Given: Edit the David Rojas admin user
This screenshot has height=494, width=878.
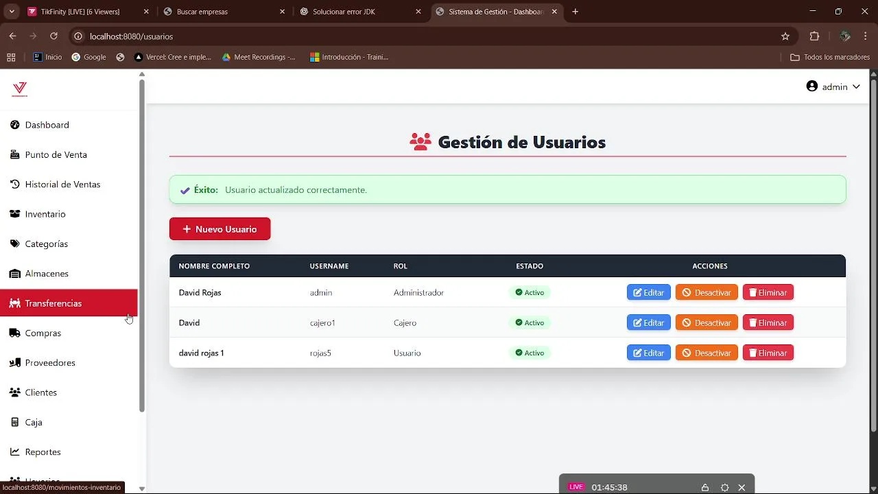Looking at the screenshot, I should pos(648,292).
